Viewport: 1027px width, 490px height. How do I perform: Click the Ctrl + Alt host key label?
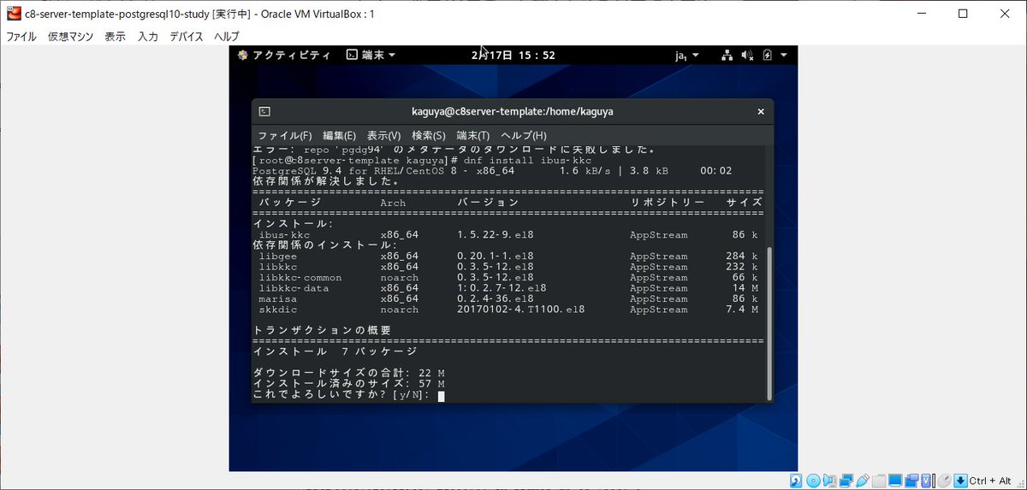(x=990, y=481)
